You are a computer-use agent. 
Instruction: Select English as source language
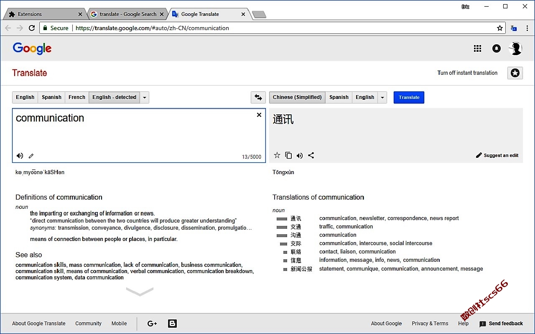pos(25,97)
